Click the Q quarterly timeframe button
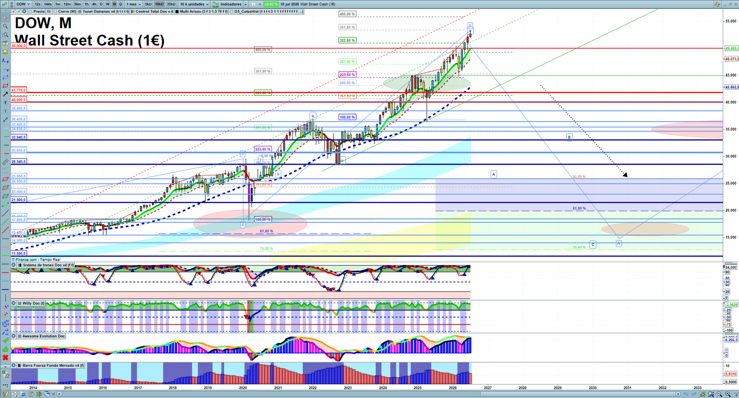Image resolution: width=739 pixels, height=398 pixels. 121,4
